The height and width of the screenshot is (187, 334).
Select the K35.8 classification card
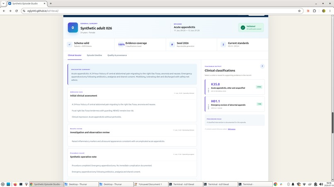point(235,87)
